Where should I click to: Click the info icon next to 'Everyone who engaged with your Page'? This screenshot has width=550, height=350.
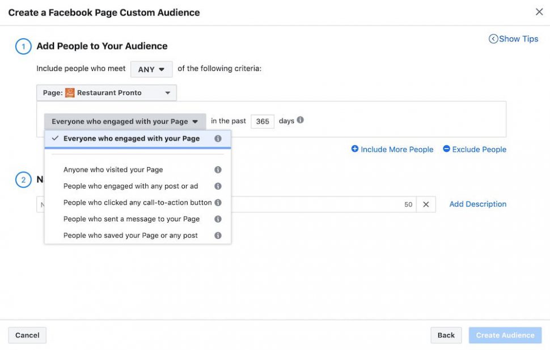tap(217, 138)
